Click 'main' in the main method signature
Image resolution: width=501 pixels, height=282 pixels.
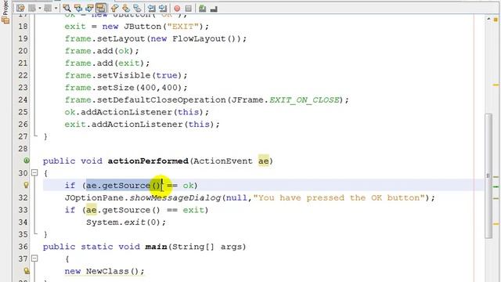coord(157,247)
